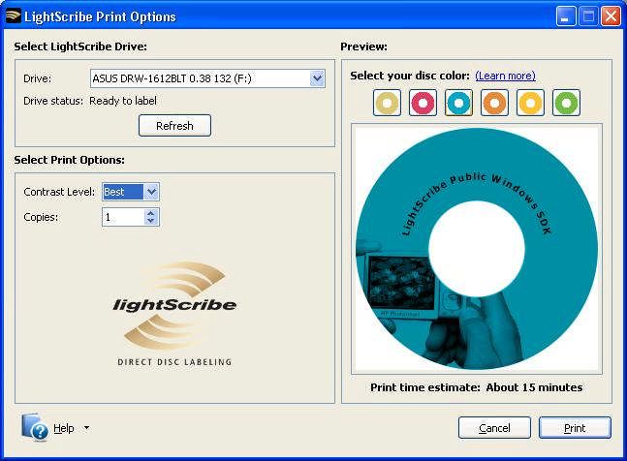
Task: Open the Contrast Level dropdown arrow
Action: click(x=151, y=192)
